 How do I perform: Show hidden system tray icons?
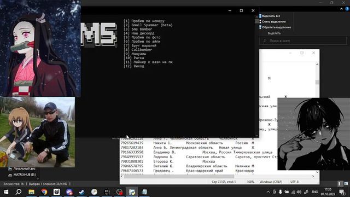pos(268,192)
